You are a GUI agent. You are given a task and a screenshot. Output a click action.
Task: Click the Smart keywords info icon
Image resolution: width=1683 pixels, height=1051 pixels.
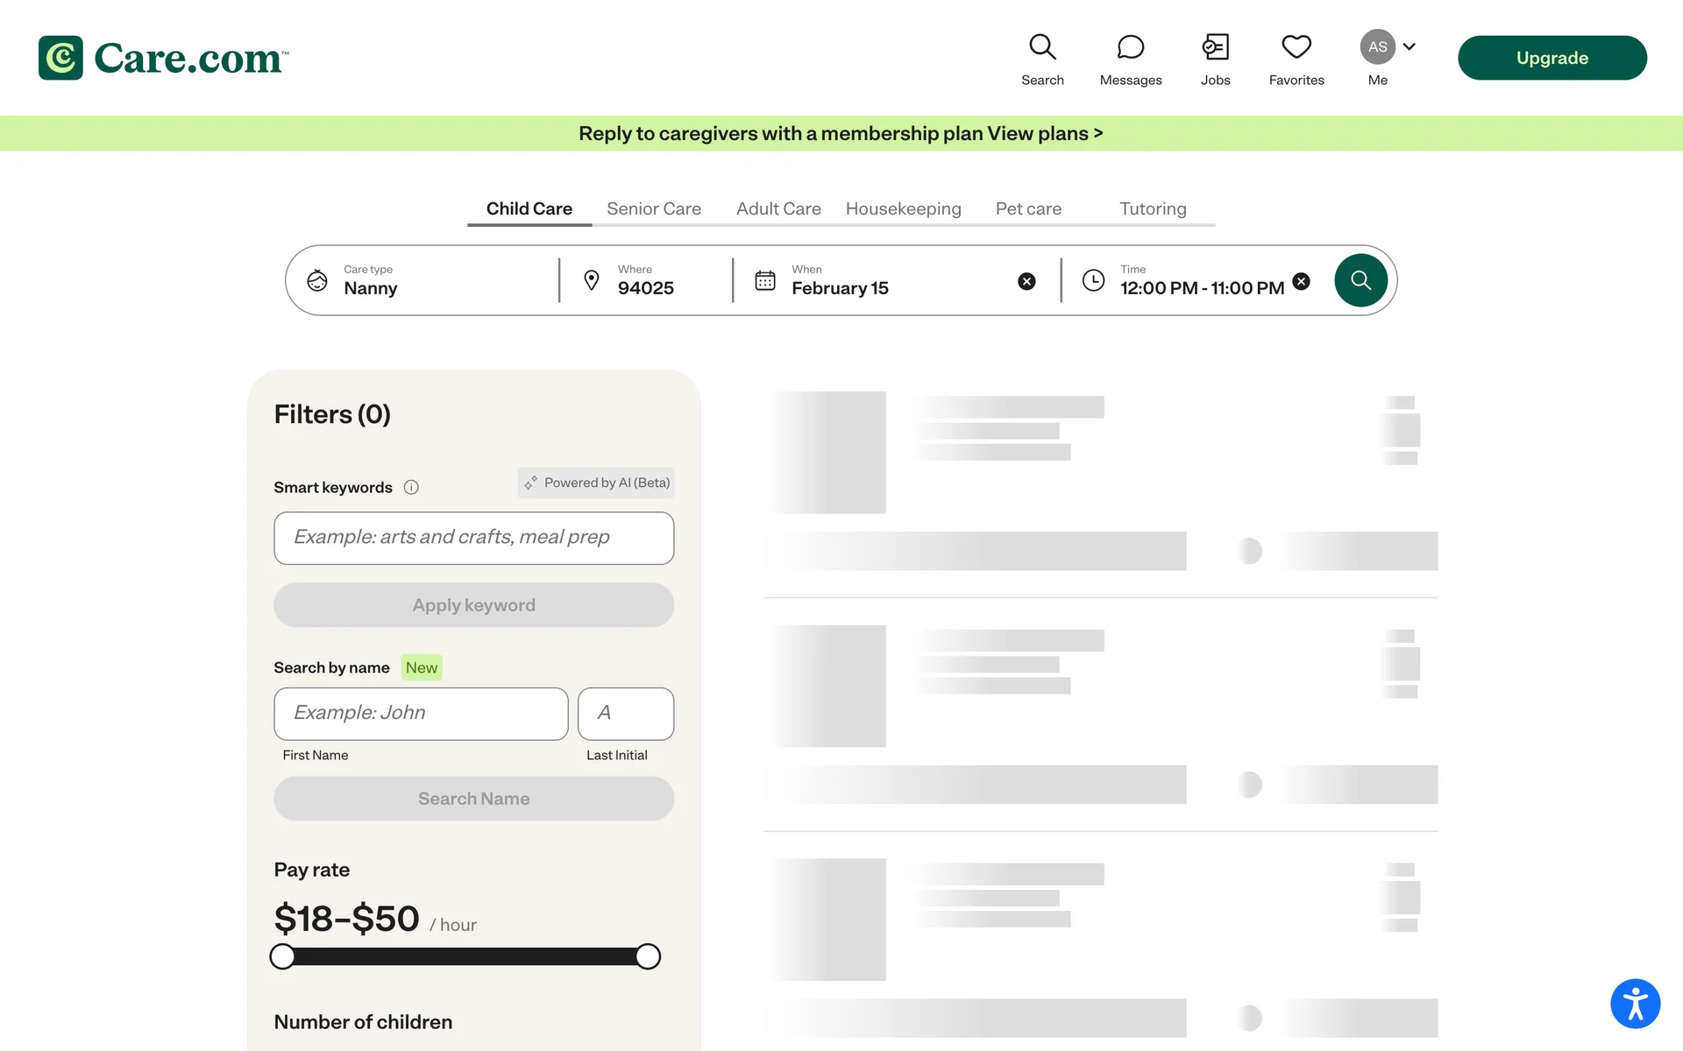pyautogui.click(x=411, y=488)
